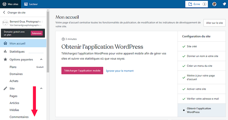
Task: Open the user profile avatar
Action: coord(214,4)
